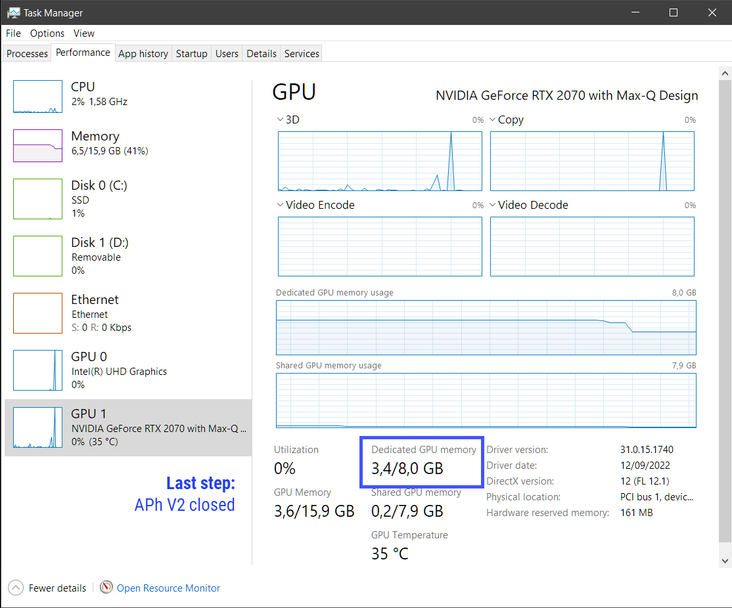Open the View menu
This screenshot has width=732, height=608.
coord(83,33)
